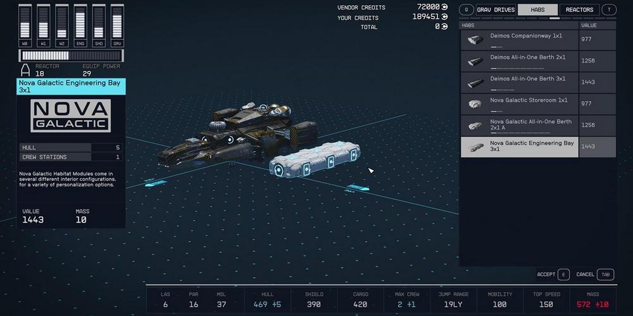
Task: Switch to the Grav Drives tab
Action: pos(495,9)
